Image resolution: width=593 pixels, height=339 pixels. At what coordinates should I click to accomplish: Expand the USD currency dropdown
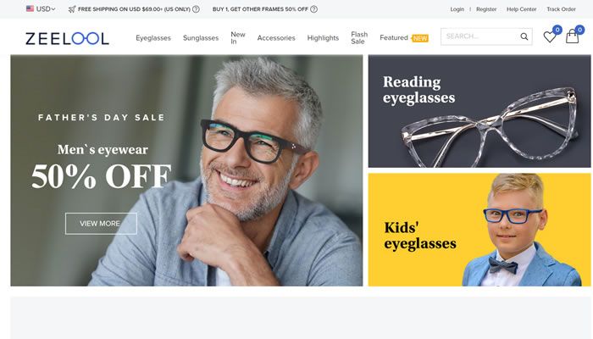click(46, 9)
